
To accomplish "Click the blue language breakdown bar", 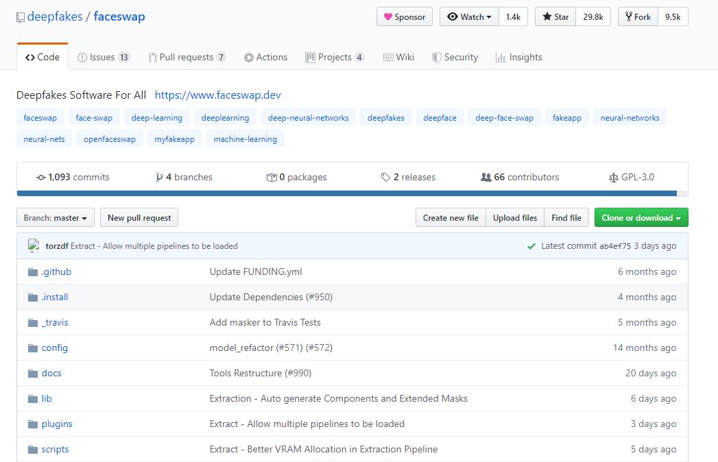I will pyautogui.click(x=346, y=194).
